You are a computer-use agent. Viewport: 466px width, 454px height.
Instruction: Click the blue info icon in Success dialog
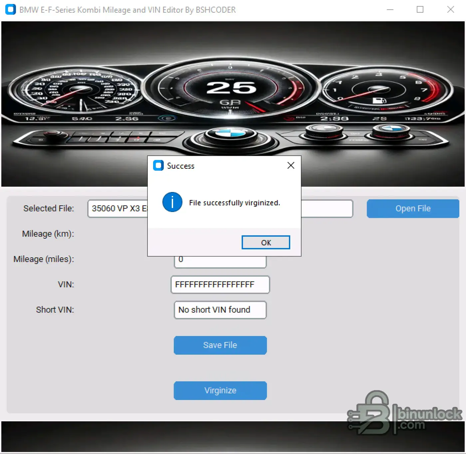[x=172, y=202]
